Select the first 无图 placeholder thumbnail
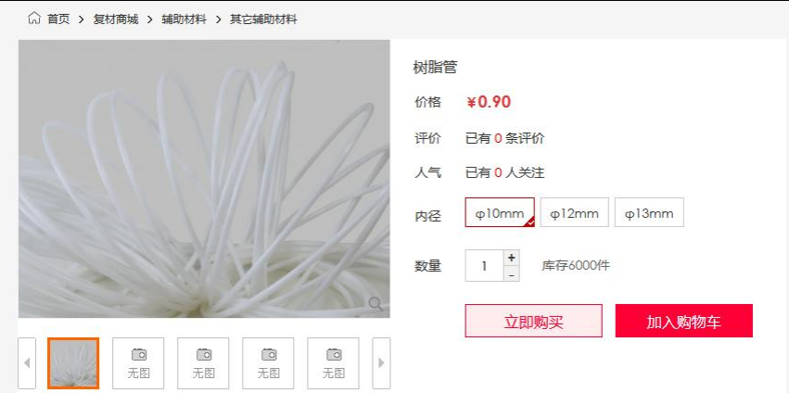Viewport: 789px width, 393px height. click(x=138, y=362)
